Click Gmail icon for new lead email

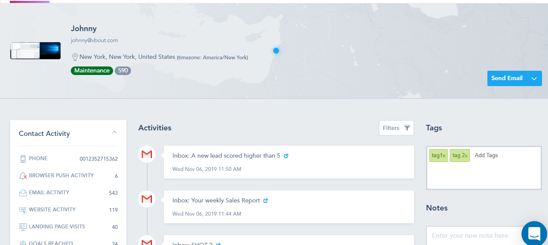pos(147,154)
